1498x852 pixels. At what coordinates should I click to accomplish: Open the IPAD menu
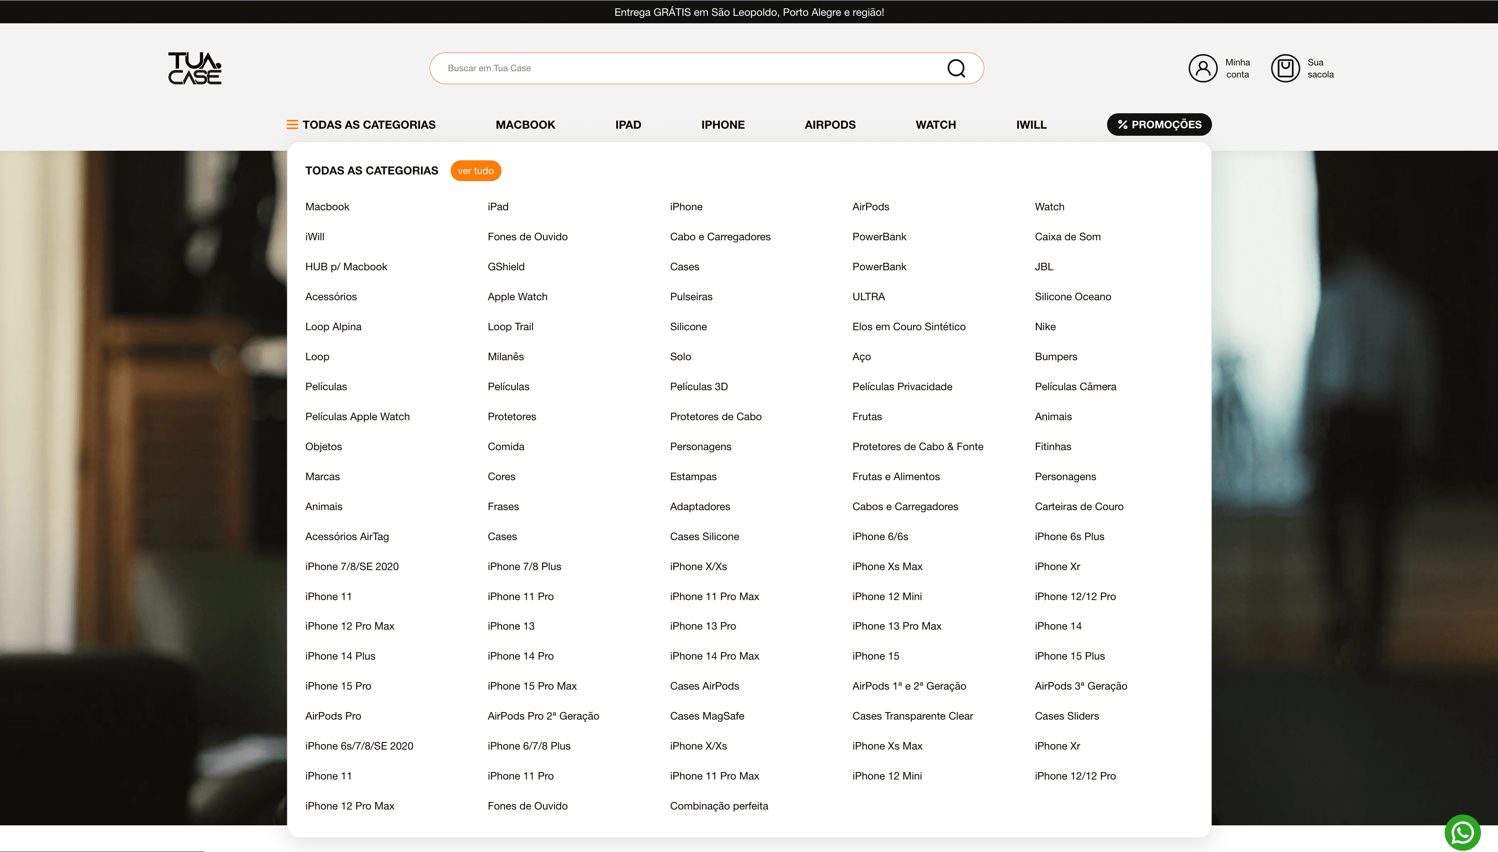(628, 125)
